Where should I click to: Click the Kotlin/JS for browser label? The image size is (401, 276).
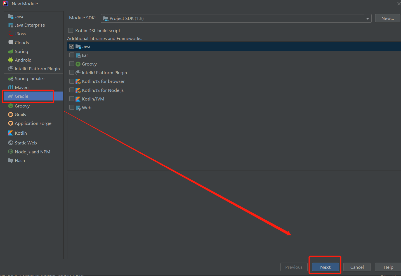pos(103,81)
